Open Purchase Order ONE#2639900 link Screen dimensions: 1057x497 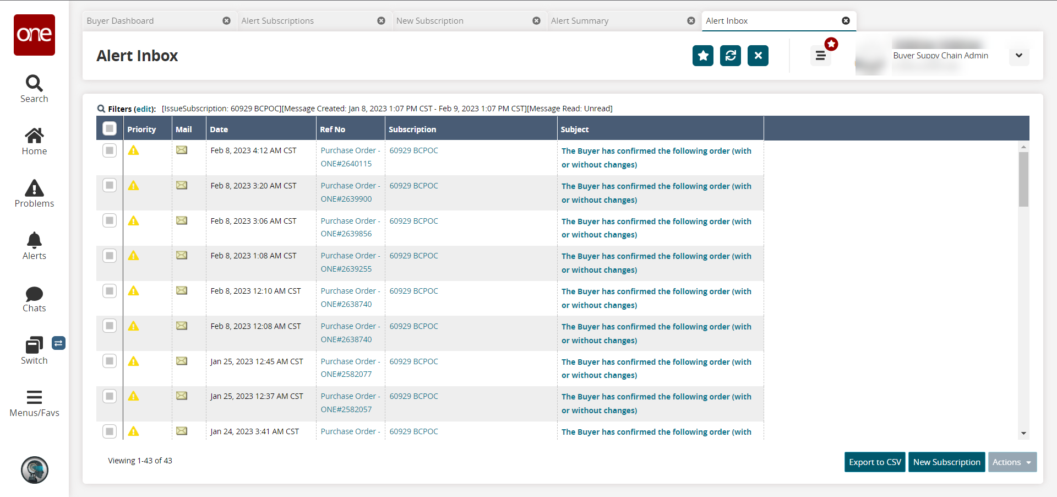pyautogui.click(x=351, y=192)
